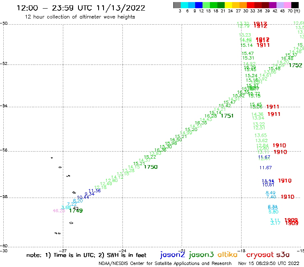Image resolution: width=304 pixels, height=267 pixels.
Task: Click the light green value 14.36
Action: [258, 115]
